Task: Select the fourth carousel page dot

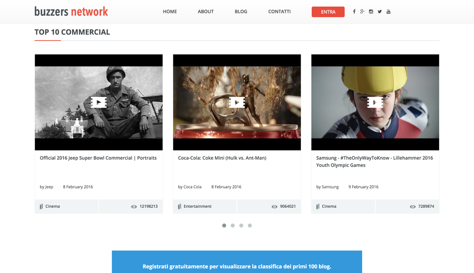Action: pyautogui.click(x=250, y=226)
